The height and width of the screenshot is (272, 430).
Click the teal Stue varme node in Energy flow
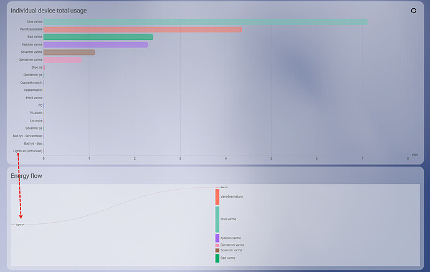pyautogui.click(x=217, y=220)
